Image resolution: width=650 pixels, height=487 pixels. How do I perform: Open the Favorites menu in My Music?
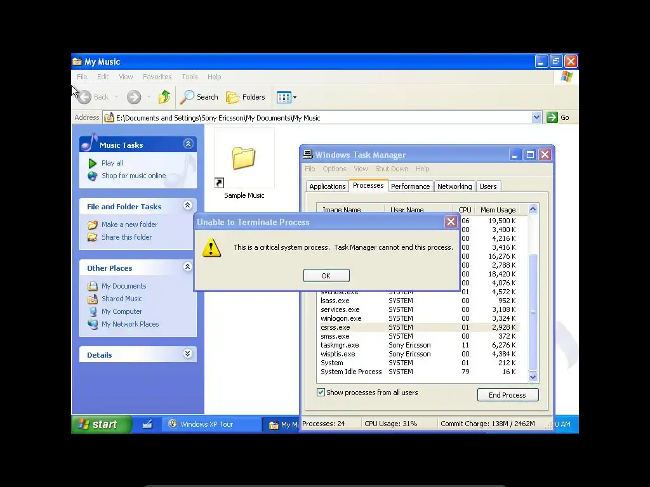coord(157,77)
